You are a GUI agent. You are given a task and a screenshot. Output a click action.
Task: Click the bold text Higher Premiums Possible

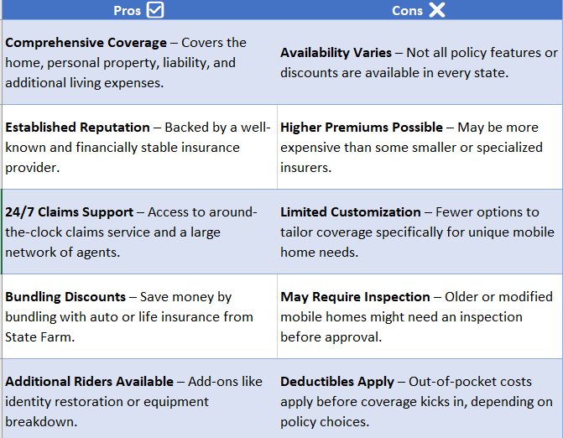coord(362,128)
